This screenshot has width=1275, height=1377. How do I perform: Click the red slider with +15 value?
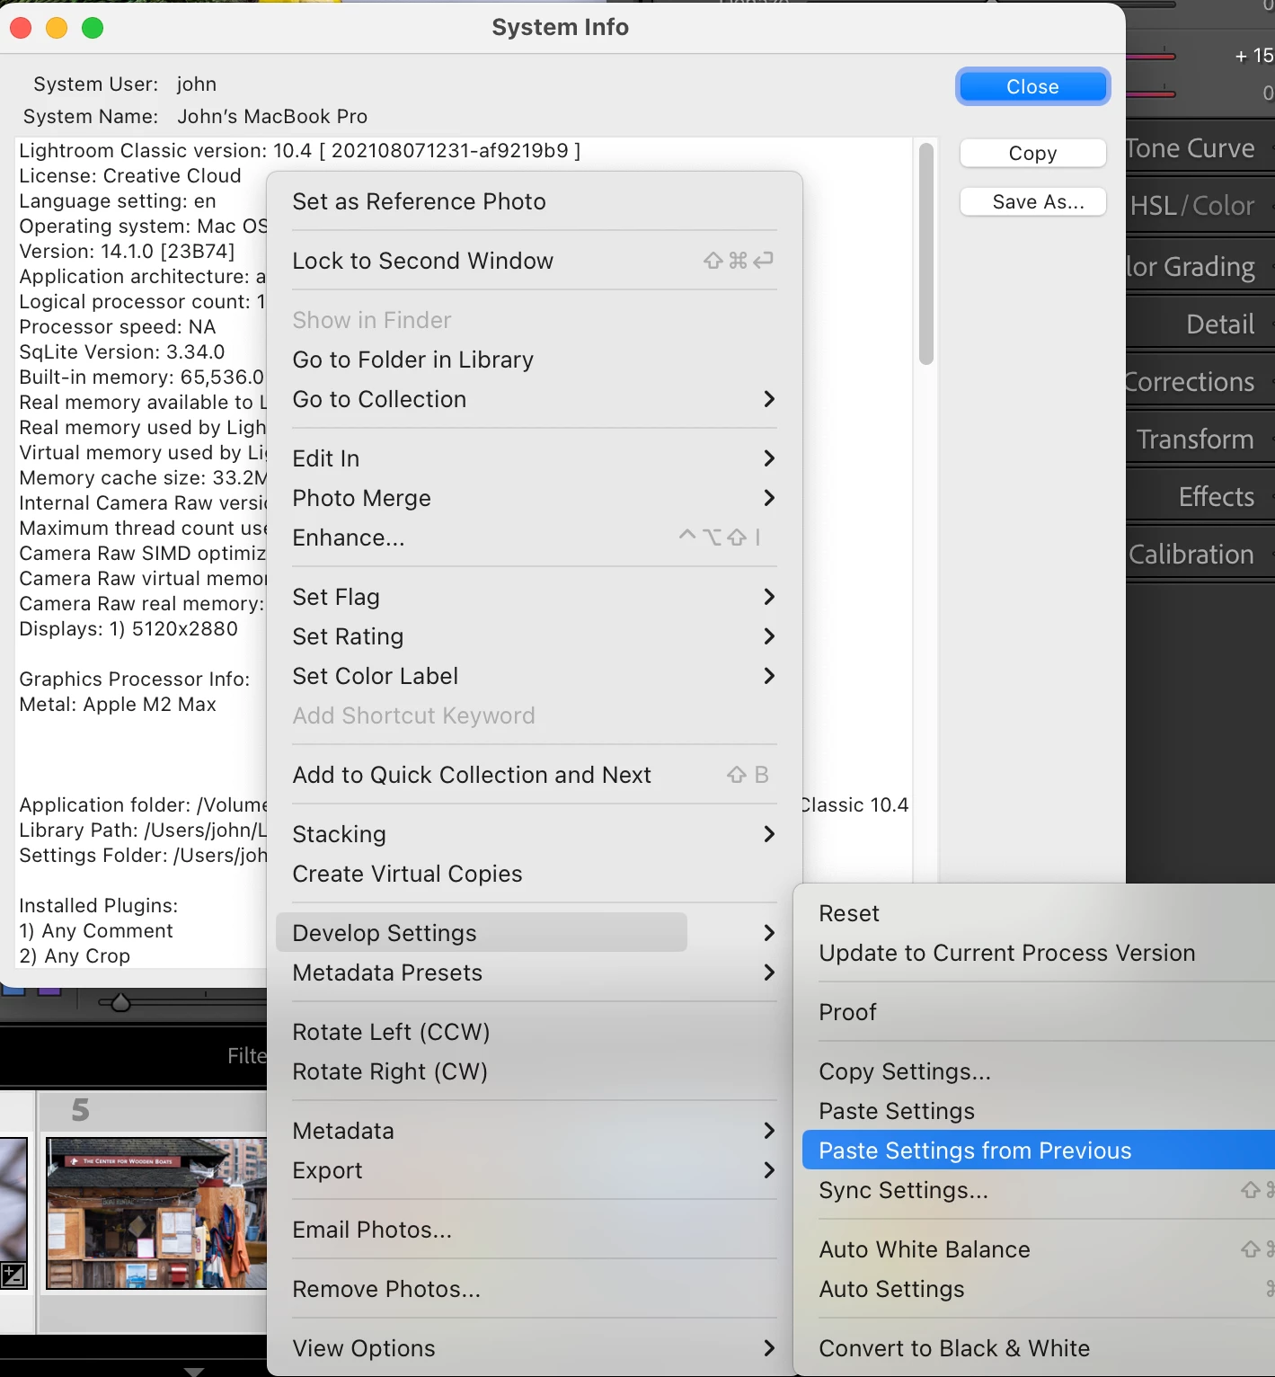coord(1151,57)
